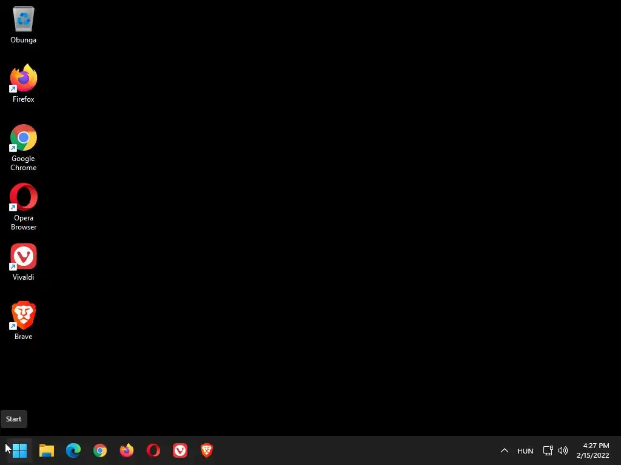Launch Microsoft Edge from the taskbar
621x465 pixels.
(x=73, y=450)
